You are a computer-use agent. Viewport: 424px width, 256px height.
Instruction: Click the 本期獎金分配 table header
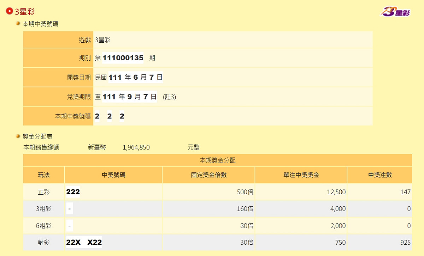click(218, 160)
